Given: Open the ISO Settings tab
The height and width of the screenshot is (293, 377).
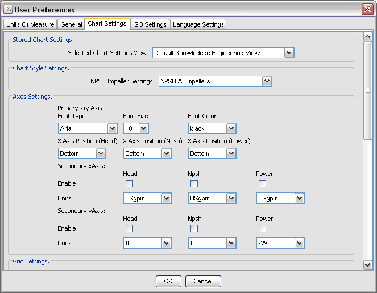Looking at the screenshot, I should pyautogui.click(x=150, y=24).
